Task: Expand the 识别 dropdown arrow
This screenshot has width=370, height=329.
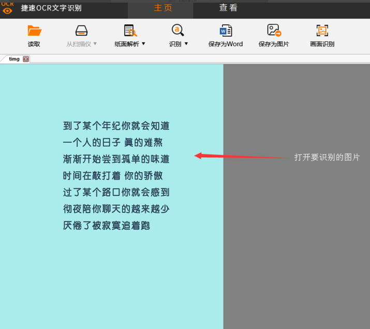Action: [186, 43]
